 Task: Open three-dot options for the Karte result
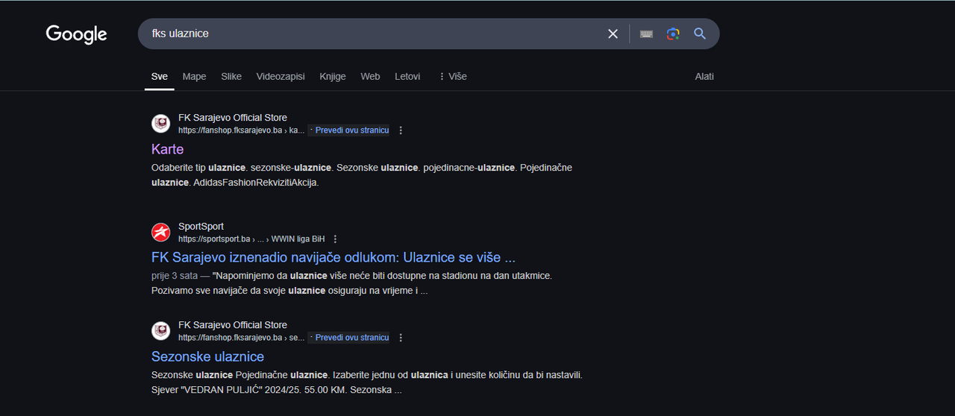point(401,130)
